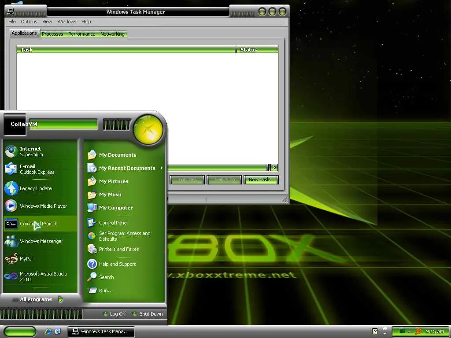The image size is (451, 338).
Task: Open Legacy Update shortcut icon
Action: (x=11, y=188)
